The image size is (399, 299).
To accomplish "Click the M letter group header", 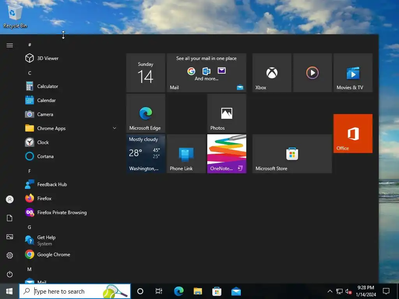I will tap(30, 269).
